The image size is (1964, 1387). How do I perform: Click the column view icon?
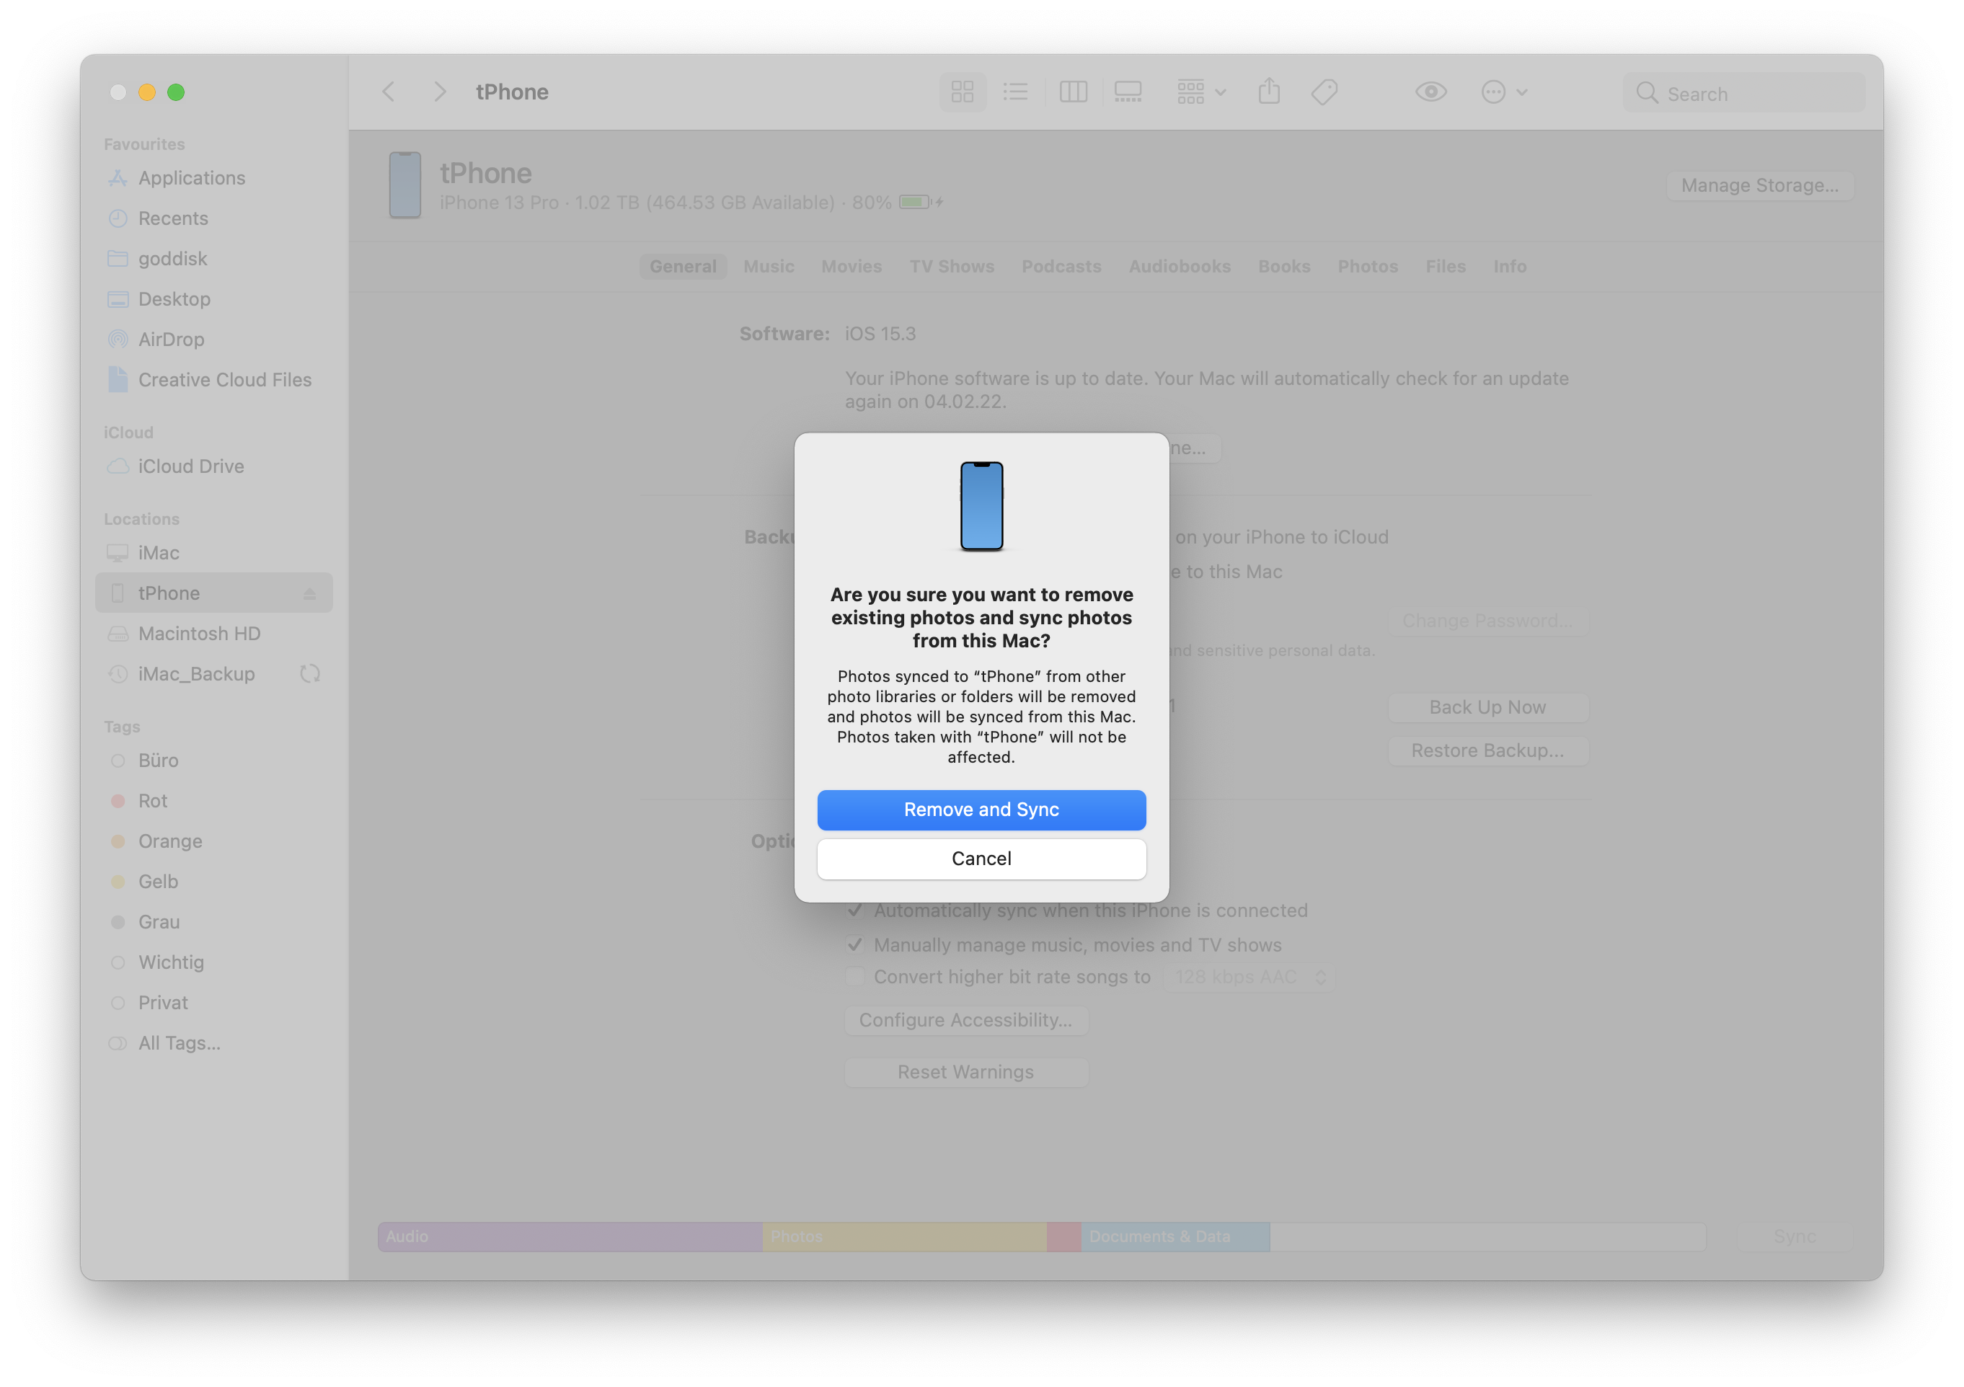pos(1074,93)
